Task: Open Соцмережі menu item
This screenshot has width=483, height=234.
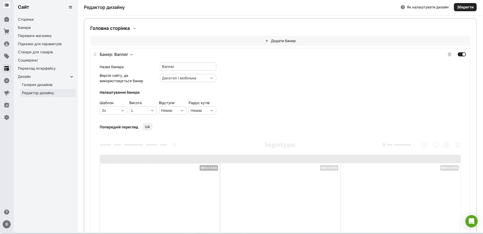Action: (28, 60)
